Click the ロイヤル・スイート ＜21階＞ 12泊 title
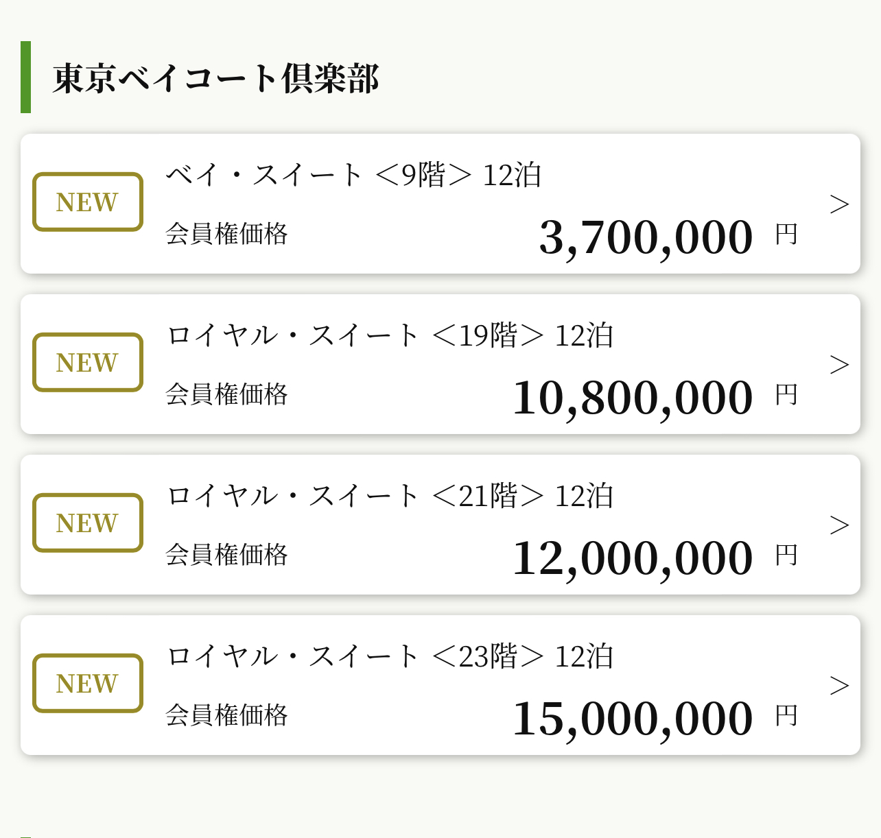Image resolution: width=881 pixels, height=838 pixels. coord(388,496)
